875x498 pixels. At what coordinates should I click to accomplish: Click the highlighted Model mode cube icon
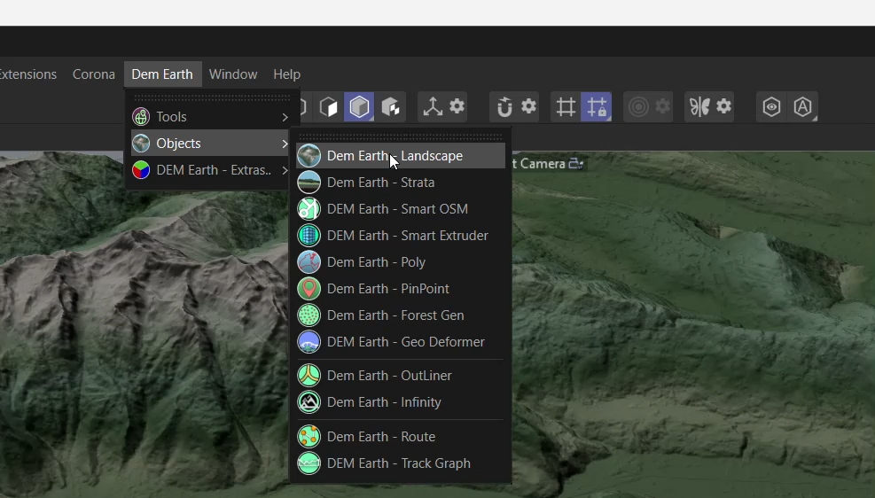pyautogui.click(x=359, y=106)
